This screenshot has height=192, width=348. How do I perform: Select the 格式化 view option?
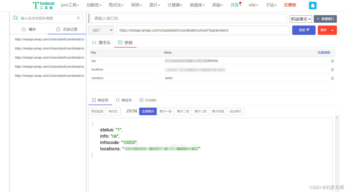(x=113, y=111)
